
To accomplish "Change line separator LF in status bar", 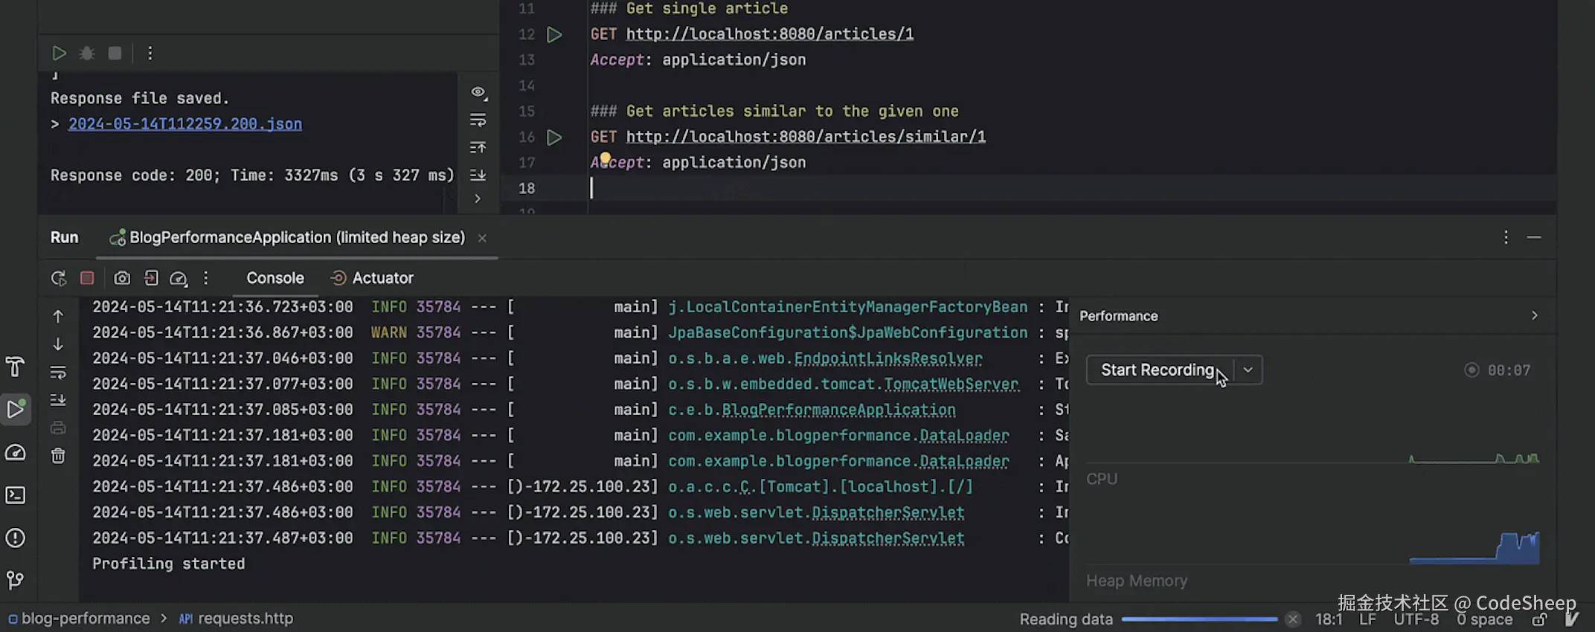I will [1367, 619].
